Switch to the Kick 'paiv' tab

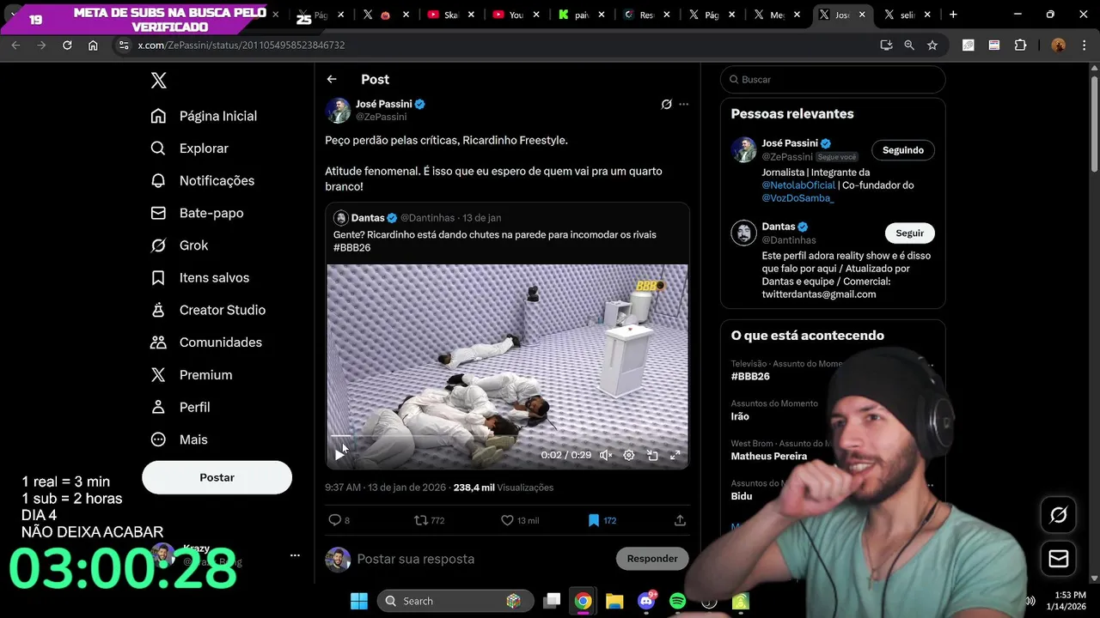pos(581,15)
